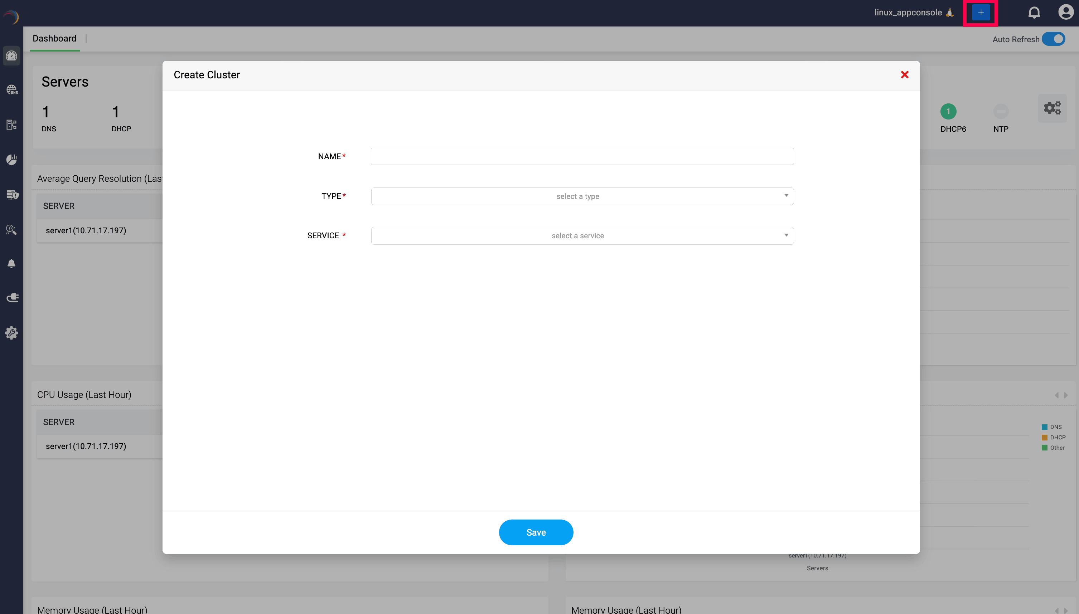Screen dimensions: 1079x614
Task: Click the NAME input field
Action: pyautogui.click(x=582, y=156)
